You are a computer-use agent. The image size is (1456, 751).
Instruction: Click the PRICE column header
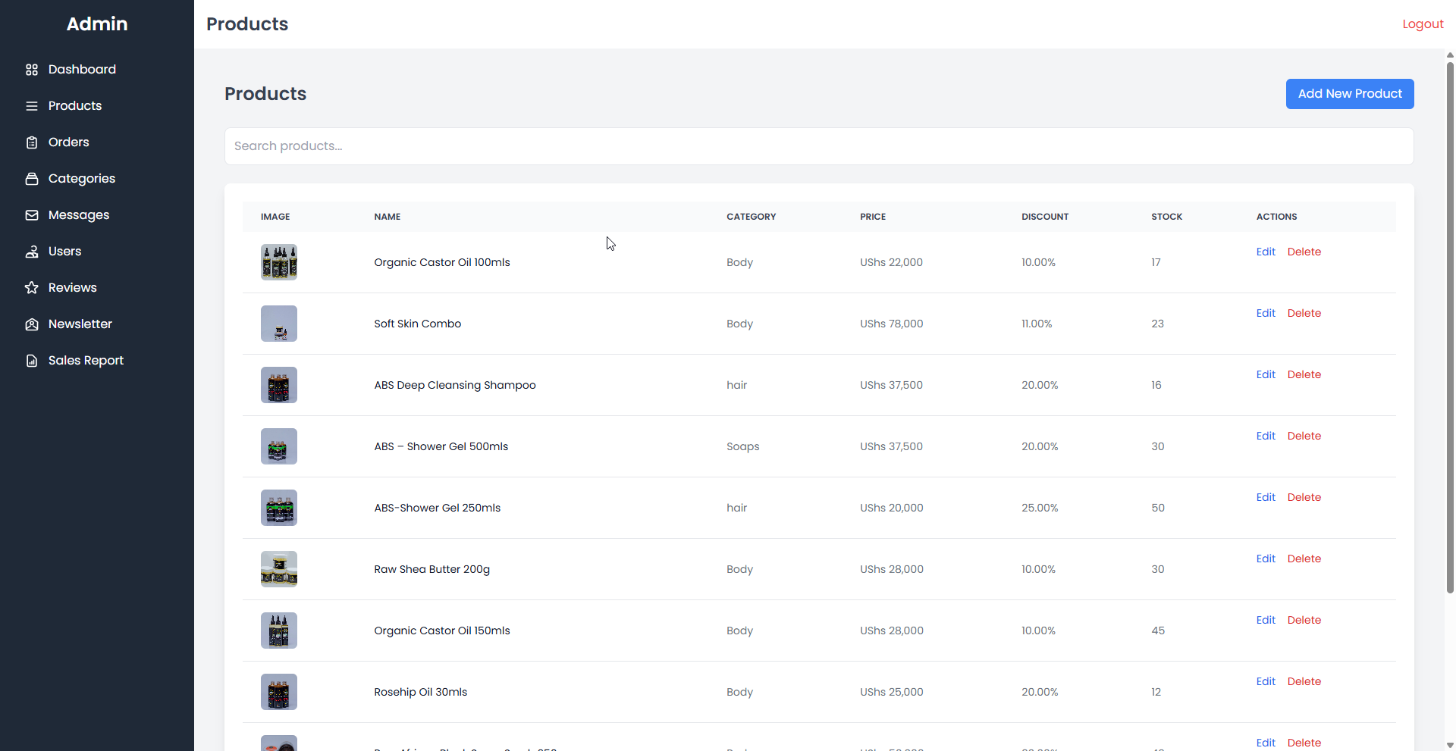coord(873,217)
